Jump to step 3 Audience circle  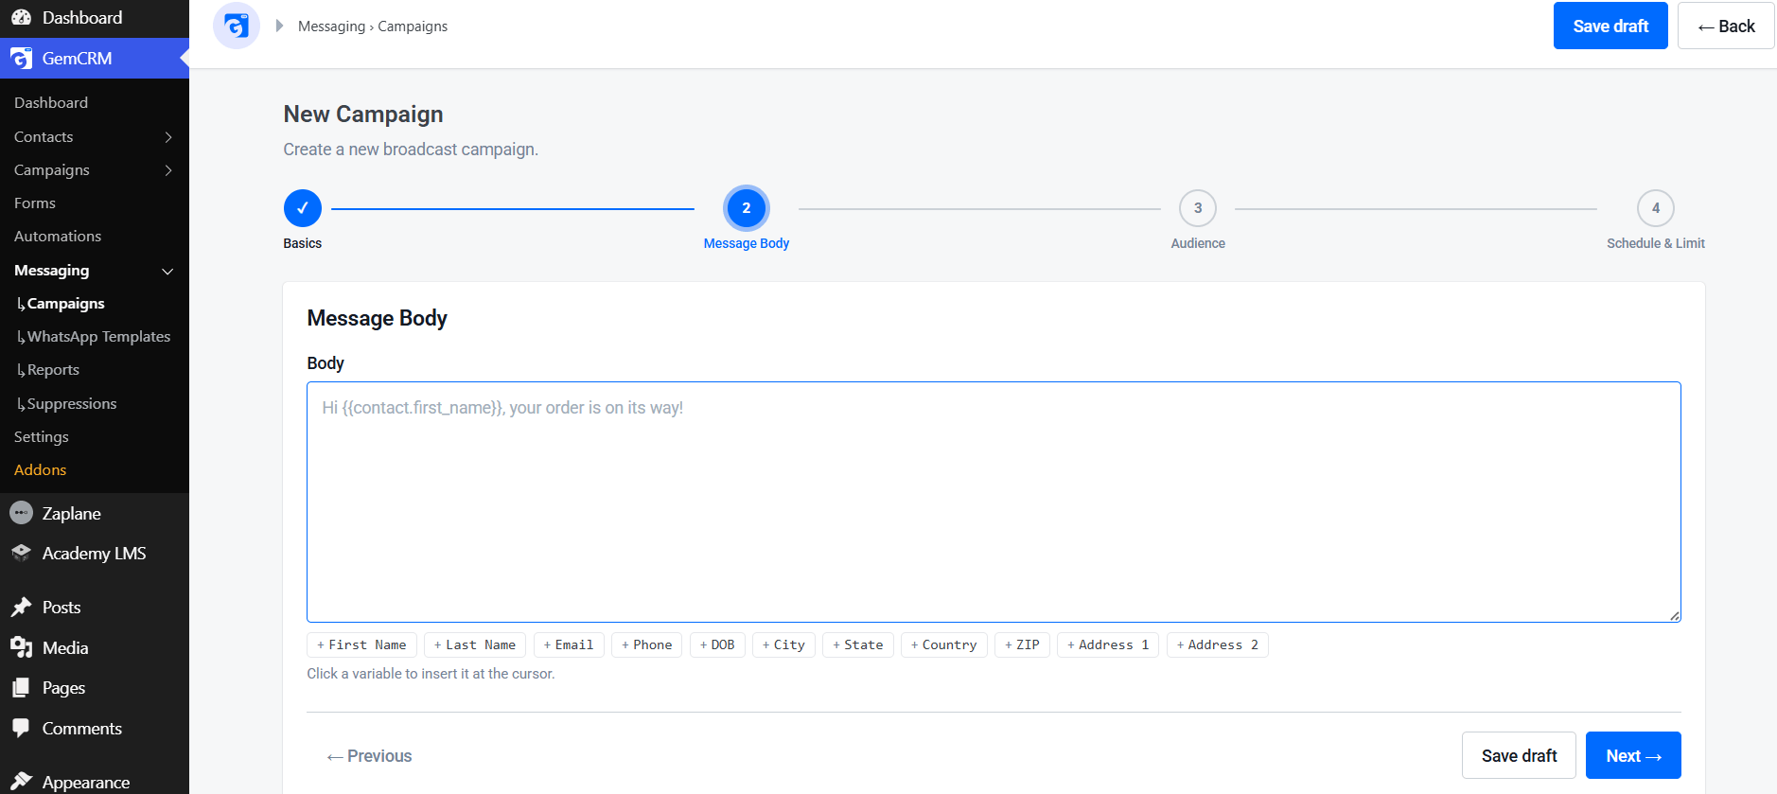[x=1198, y=208]
